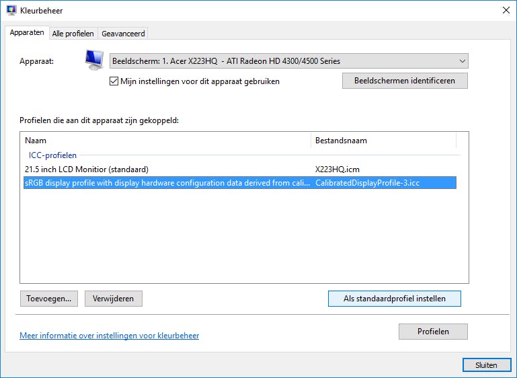This screenshot has height=378, width=517.
Task: Select the sRGB display profile row
Action: [x=240, y=183]
